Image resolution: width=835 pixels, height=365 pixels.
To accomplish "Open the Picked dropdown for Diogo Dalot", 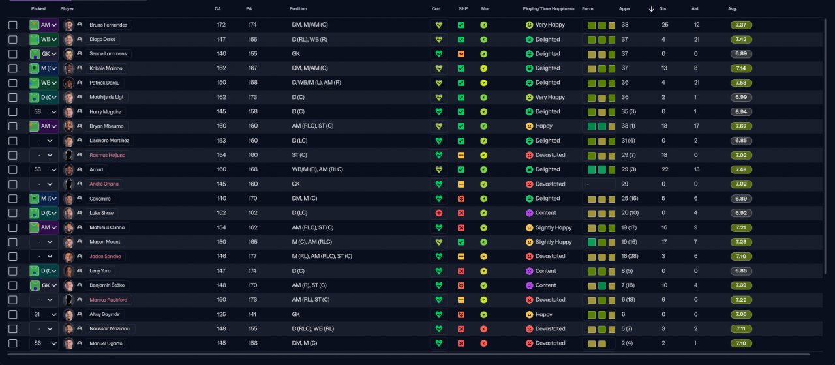I will 44,39.
